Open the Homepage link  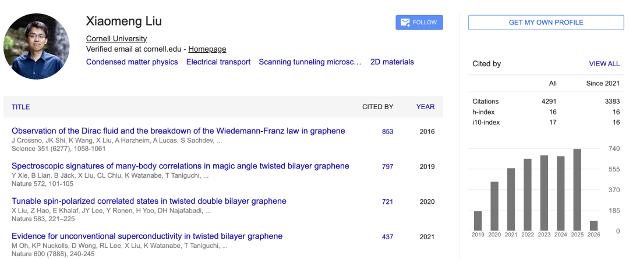click(x=207, y=49)
